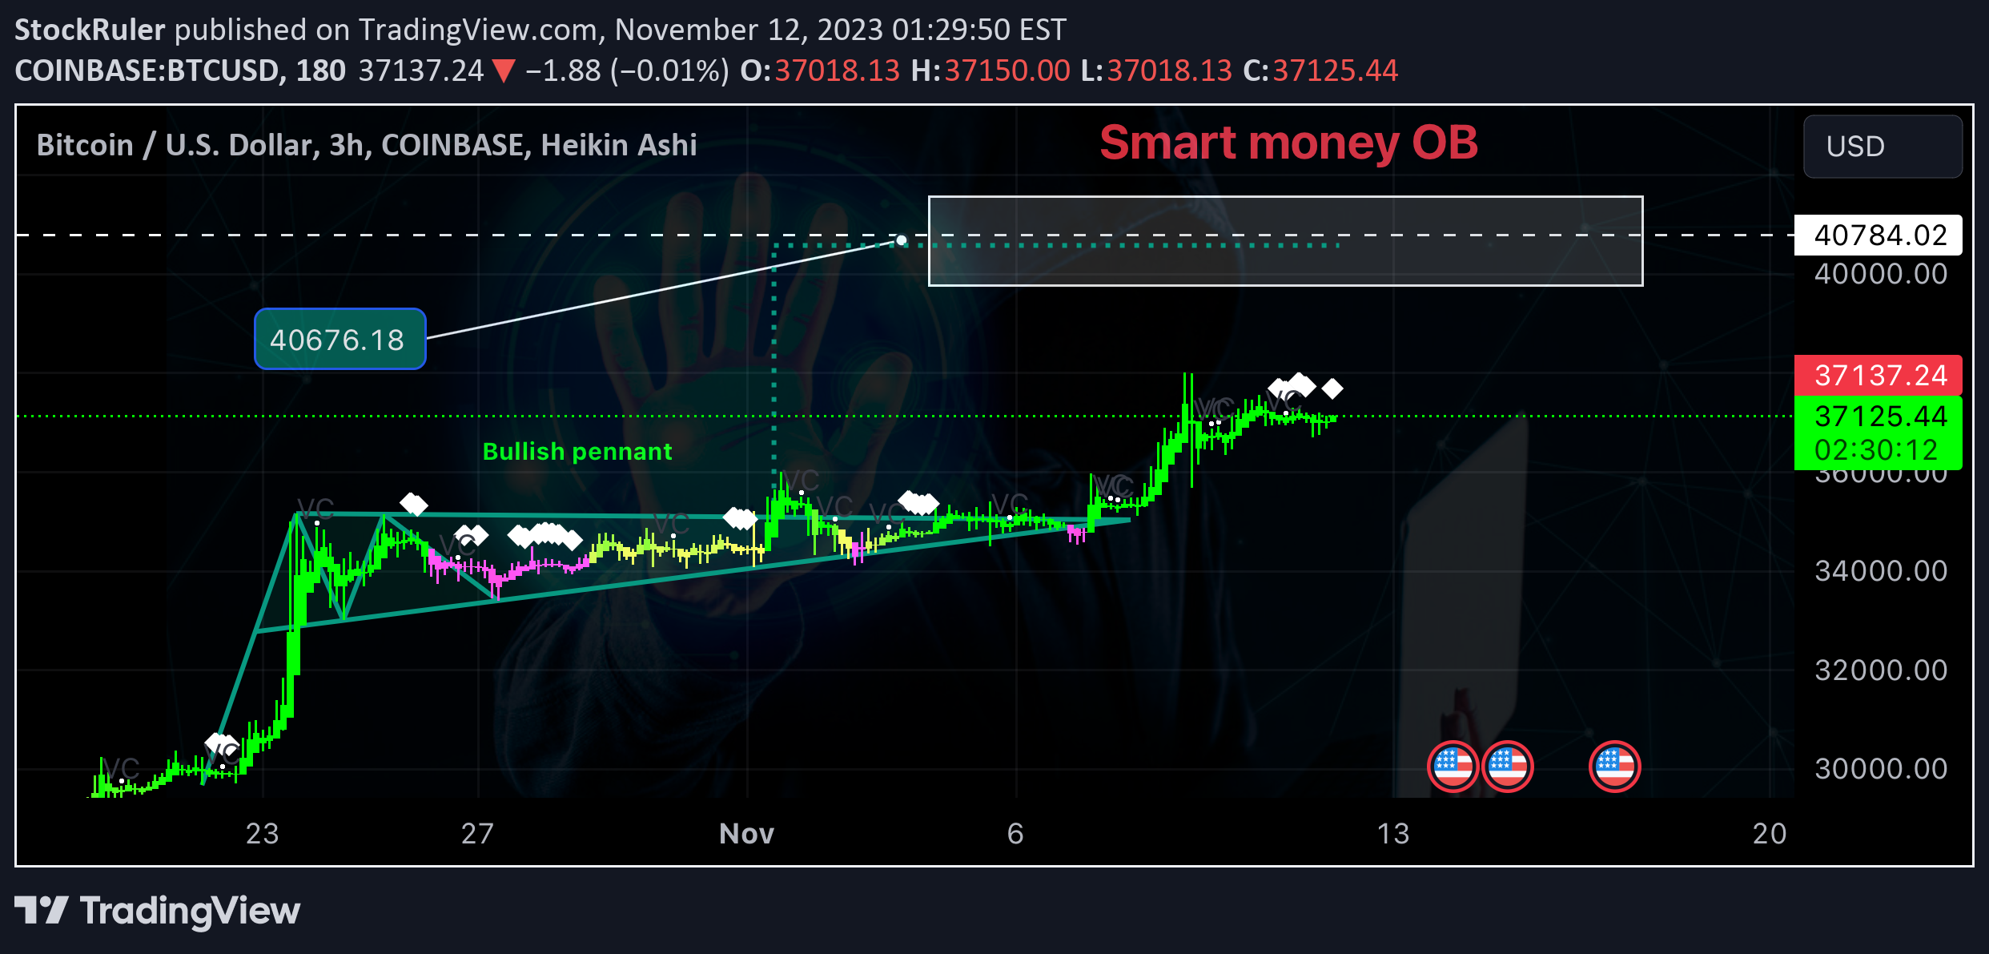Click the 13 date on time axis
Screen dimensions: 1989x954
(1393, 834)
